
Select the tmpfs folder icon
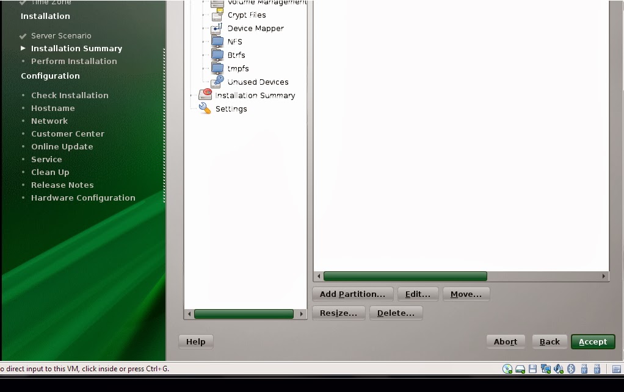coord(219,68)
